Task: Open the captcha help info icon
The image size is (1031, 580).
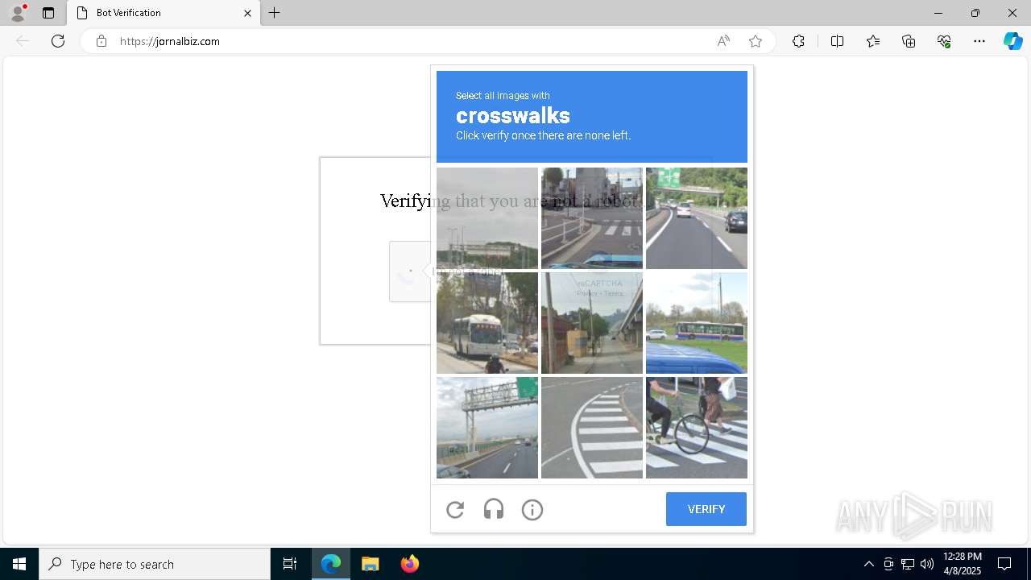Action: [x=532, y=509]
